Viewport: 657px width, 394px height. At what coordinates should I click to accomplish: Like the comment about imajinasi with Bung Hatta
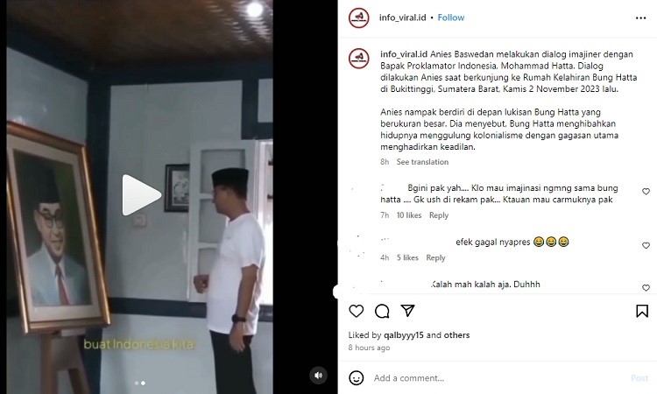[x=646, y=192]
